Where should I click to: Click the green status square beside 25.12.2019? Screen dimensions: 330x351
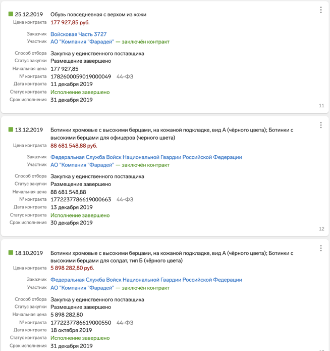coord(11,14)
